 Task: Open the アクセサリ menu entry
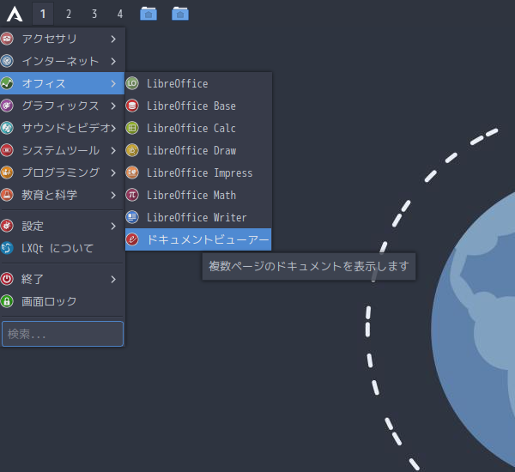click(x=62, y=39)
